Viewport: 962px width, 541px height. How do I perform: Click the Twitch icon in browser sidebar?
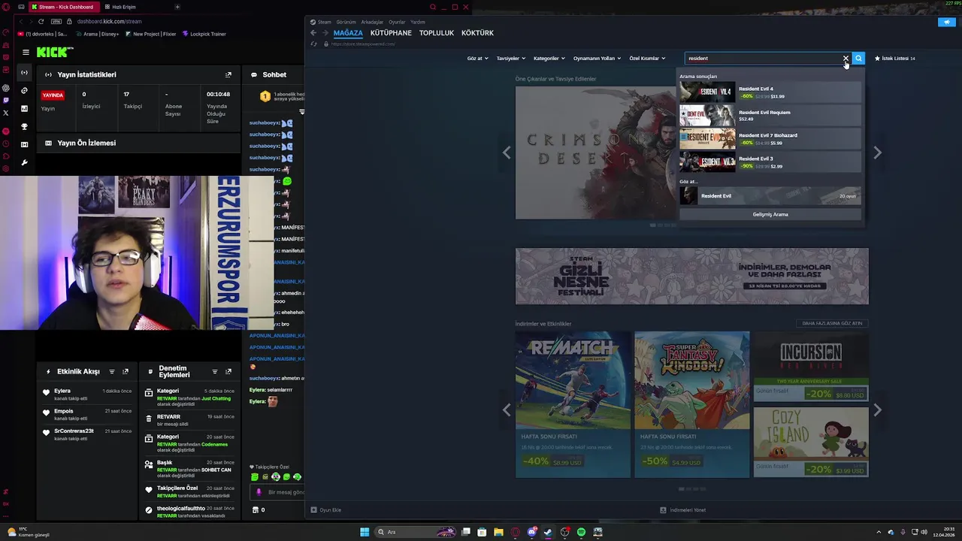coord(6,100)
